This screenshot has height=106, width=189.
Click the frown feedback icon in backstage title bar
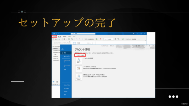tap(139, 46)
